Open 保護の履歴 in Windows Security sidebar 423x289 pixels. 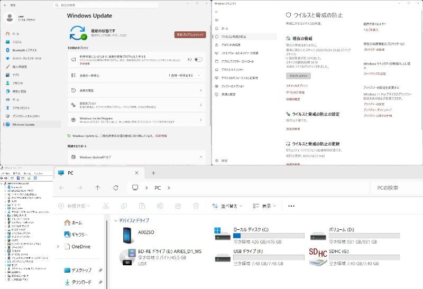pyautogui.click(x=245, y=95)
